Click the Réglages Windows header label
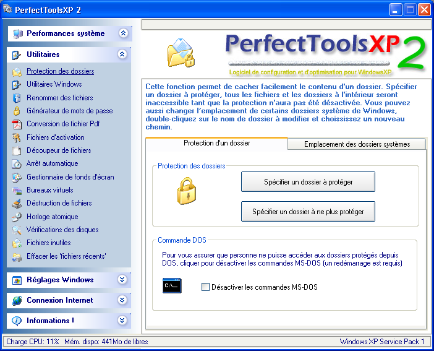This screenshot has height=351, width=434. click(x=60, y=280)
